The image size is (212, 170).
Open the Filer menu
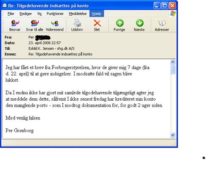[11, 14]
